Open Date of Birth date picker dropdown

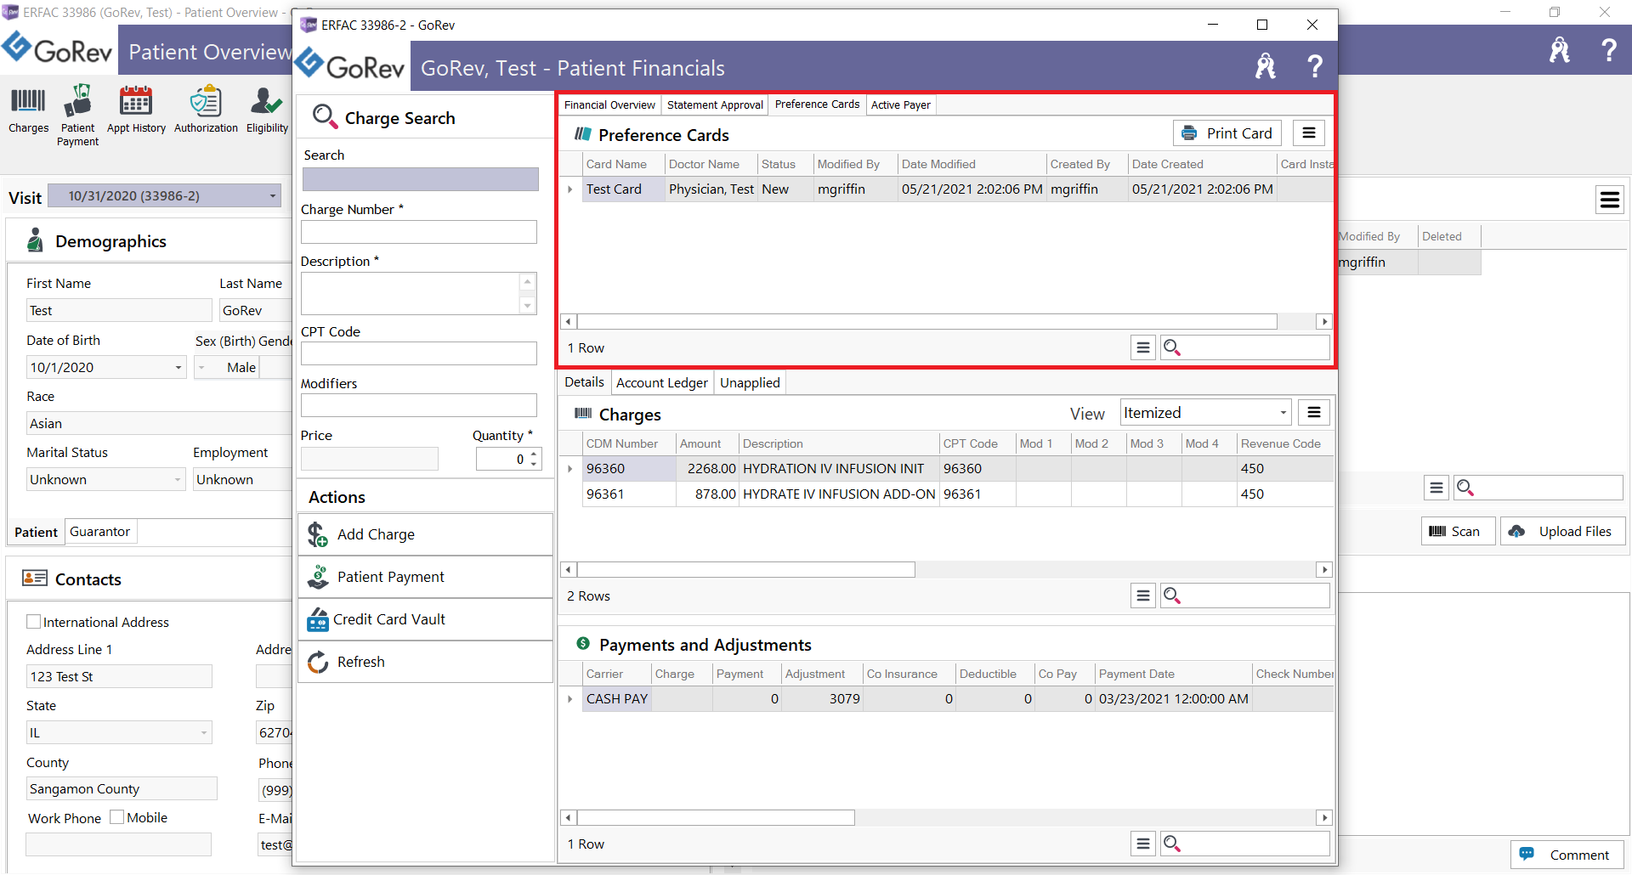(178, 368)
